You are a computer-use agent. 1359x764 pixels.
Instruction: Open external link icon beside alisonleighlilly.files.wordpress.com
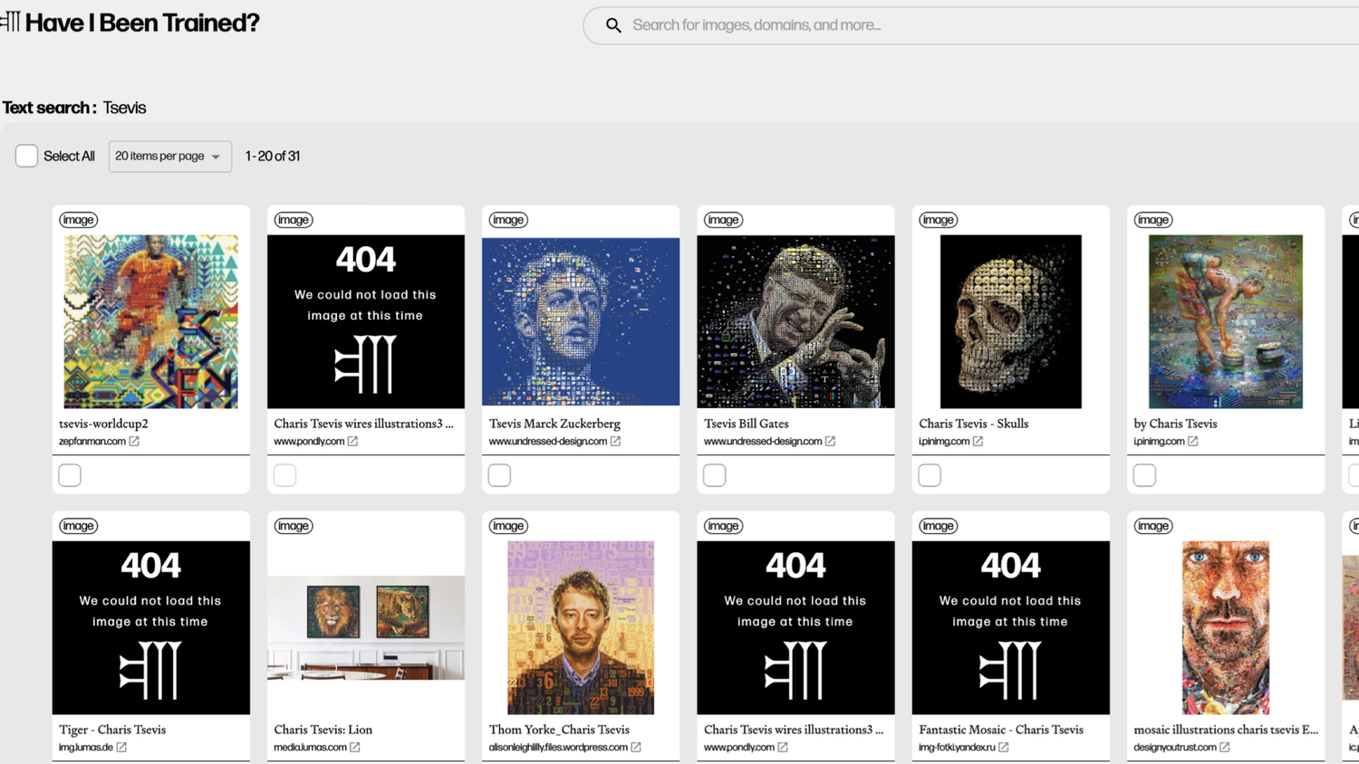636,748
